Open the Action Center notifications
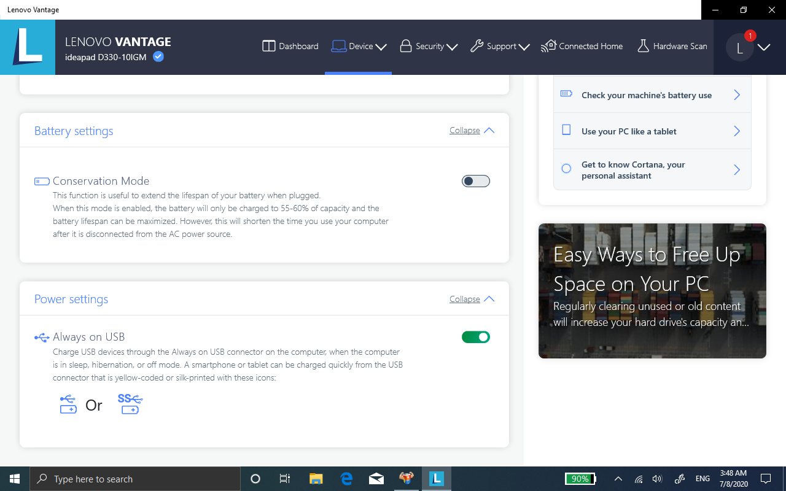Image resolution: width=786 pixels, height=491 pixels. click(766, 479)
